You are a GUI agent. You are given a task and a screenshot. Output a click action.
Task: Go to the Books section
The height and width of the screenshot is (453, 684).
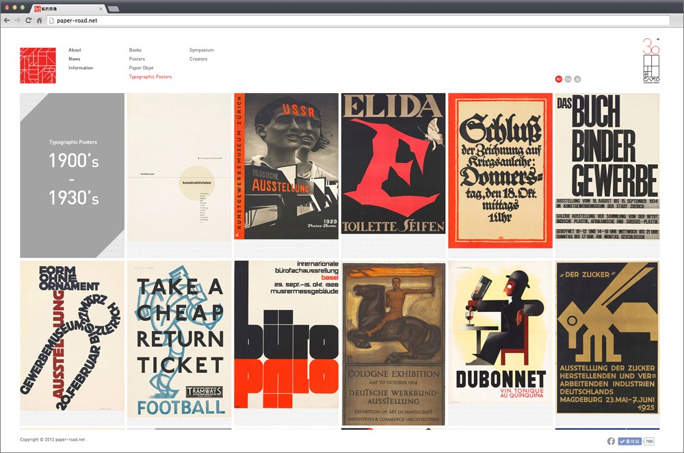coord(135,50)
